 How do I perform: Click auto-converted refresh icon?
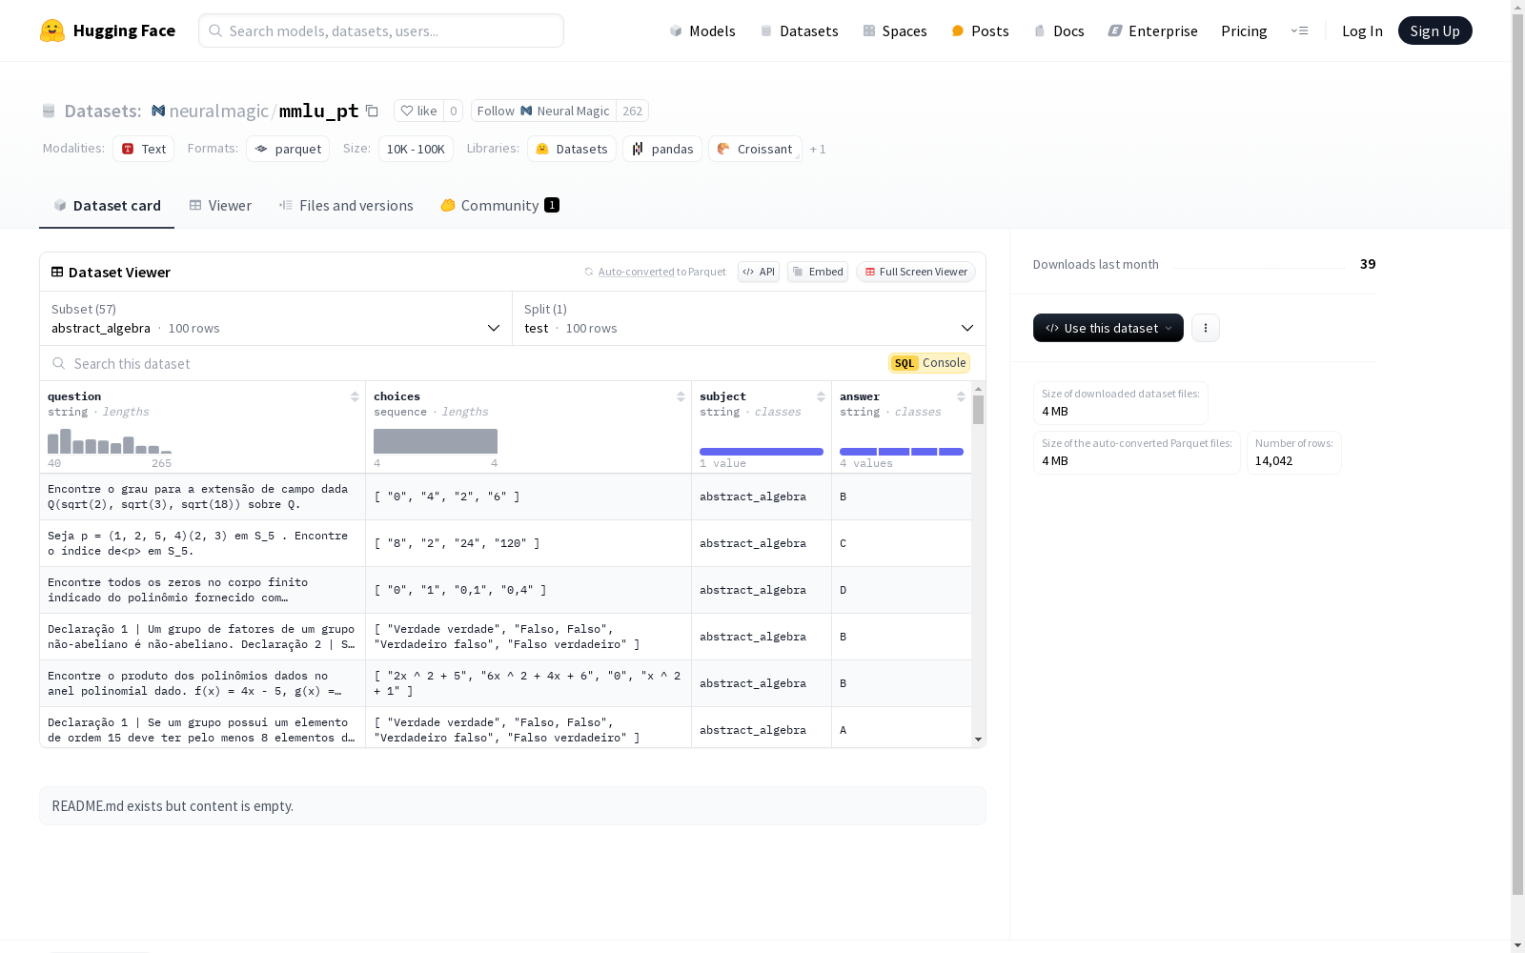[589, 272]
